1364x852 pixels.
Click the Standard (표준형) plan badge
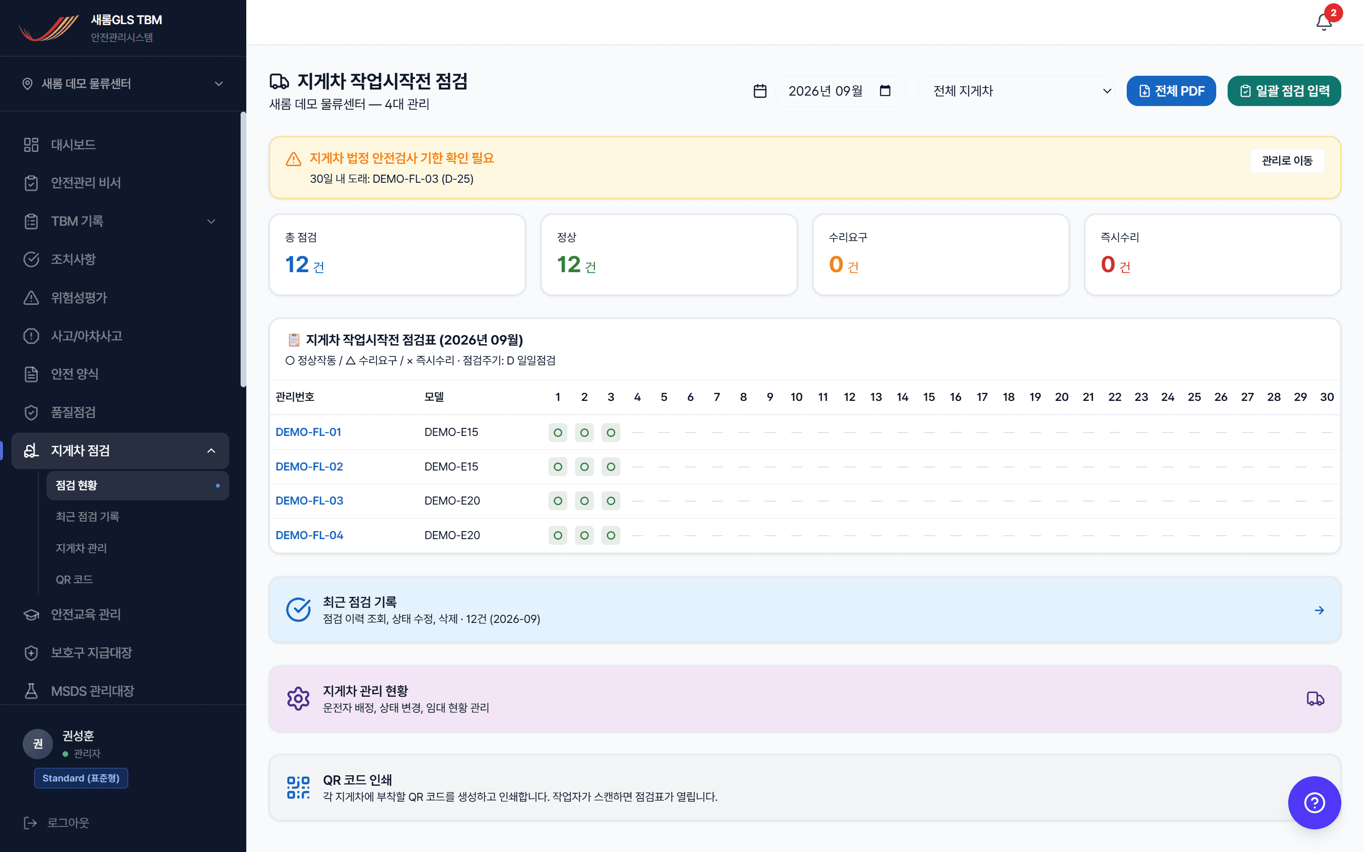(81, 778)
